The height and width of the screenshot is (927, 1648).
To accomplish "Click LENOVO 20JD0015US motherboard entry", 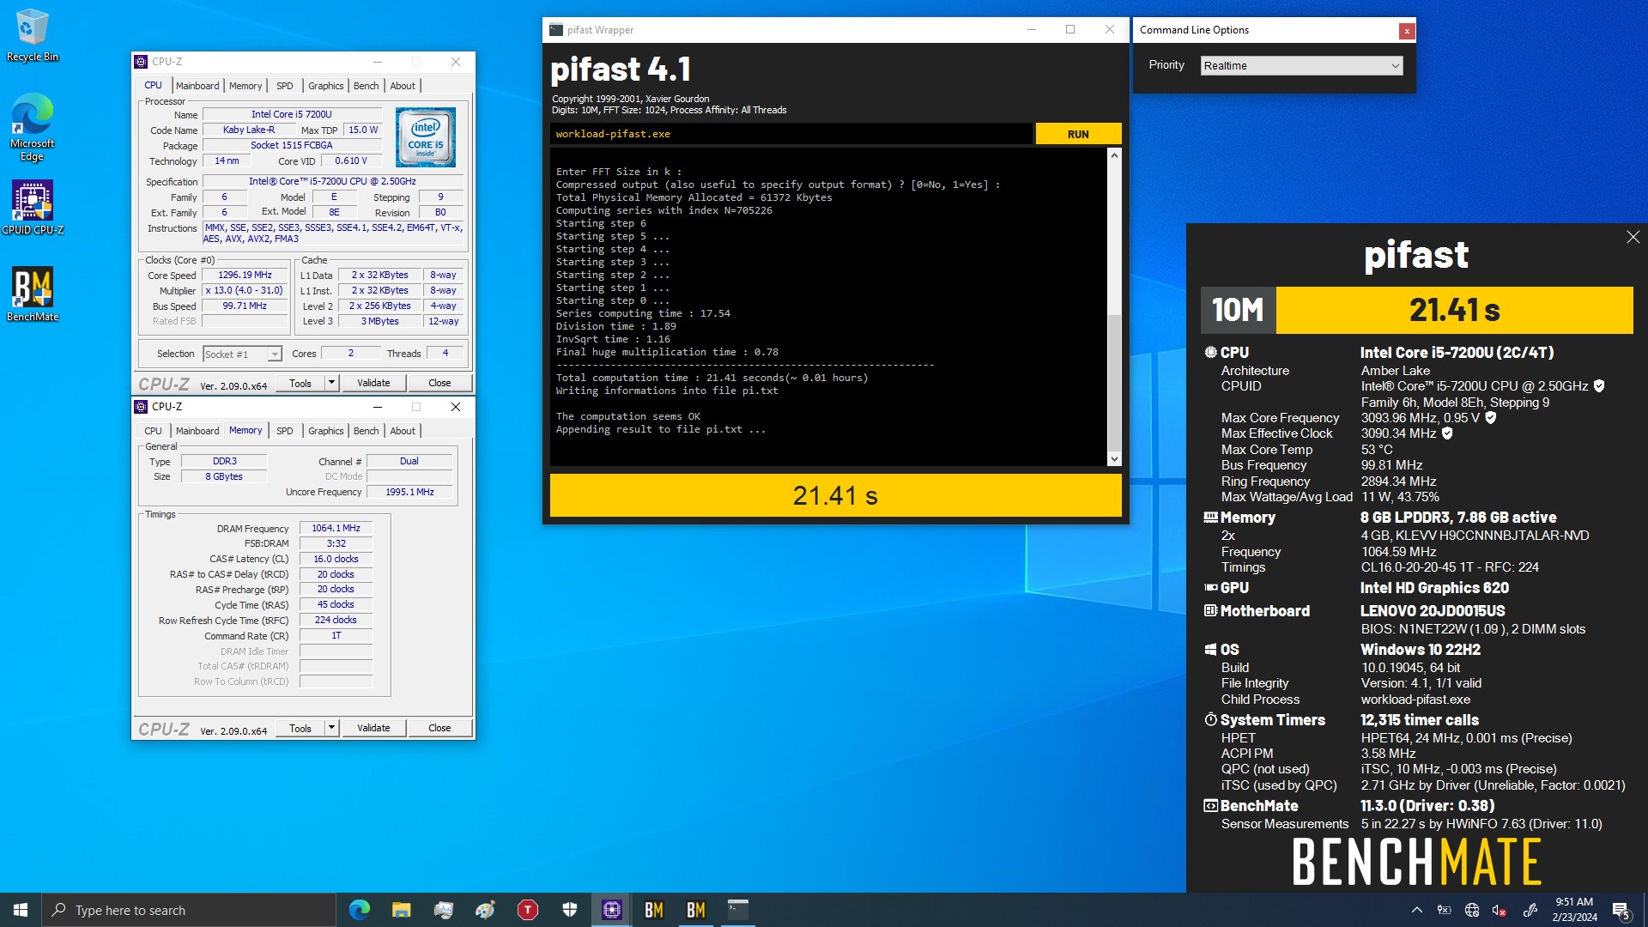I will [1433, 611].
